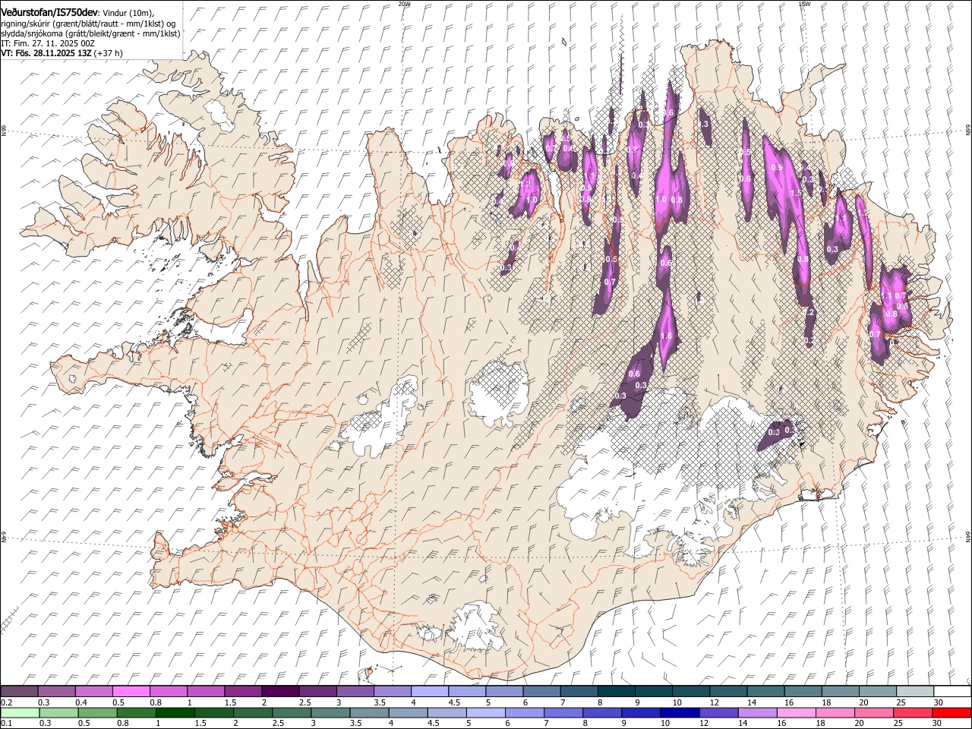
Task: Pick light gray upper swatch between 25 and 30
Action: (x=915, y=692)
